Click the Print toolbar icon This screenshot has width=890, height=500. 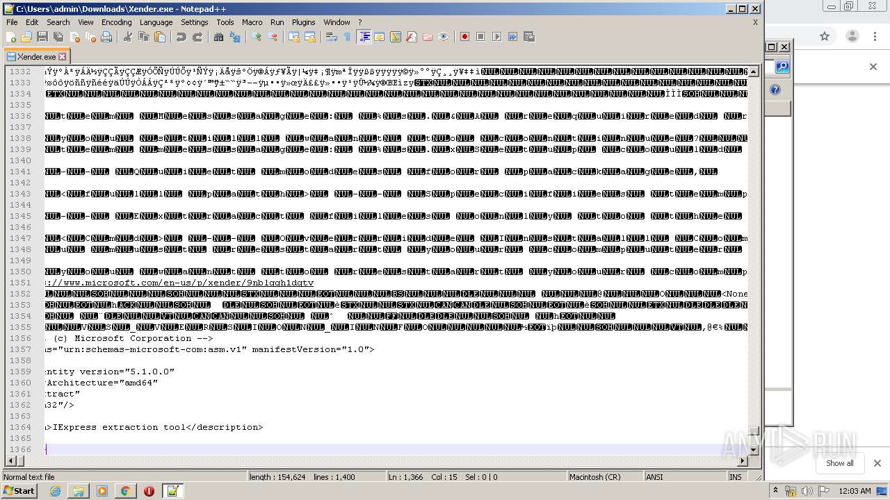click(106, 37)
